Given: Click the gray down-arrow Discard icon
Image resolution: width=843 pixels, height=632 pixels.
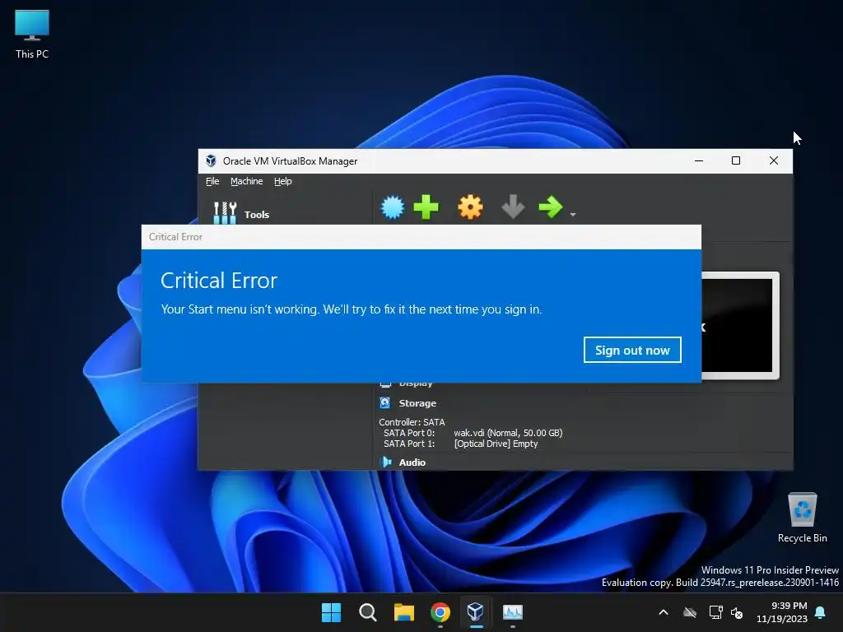Looking at the screenshot, I should click(x=513, y=207).
